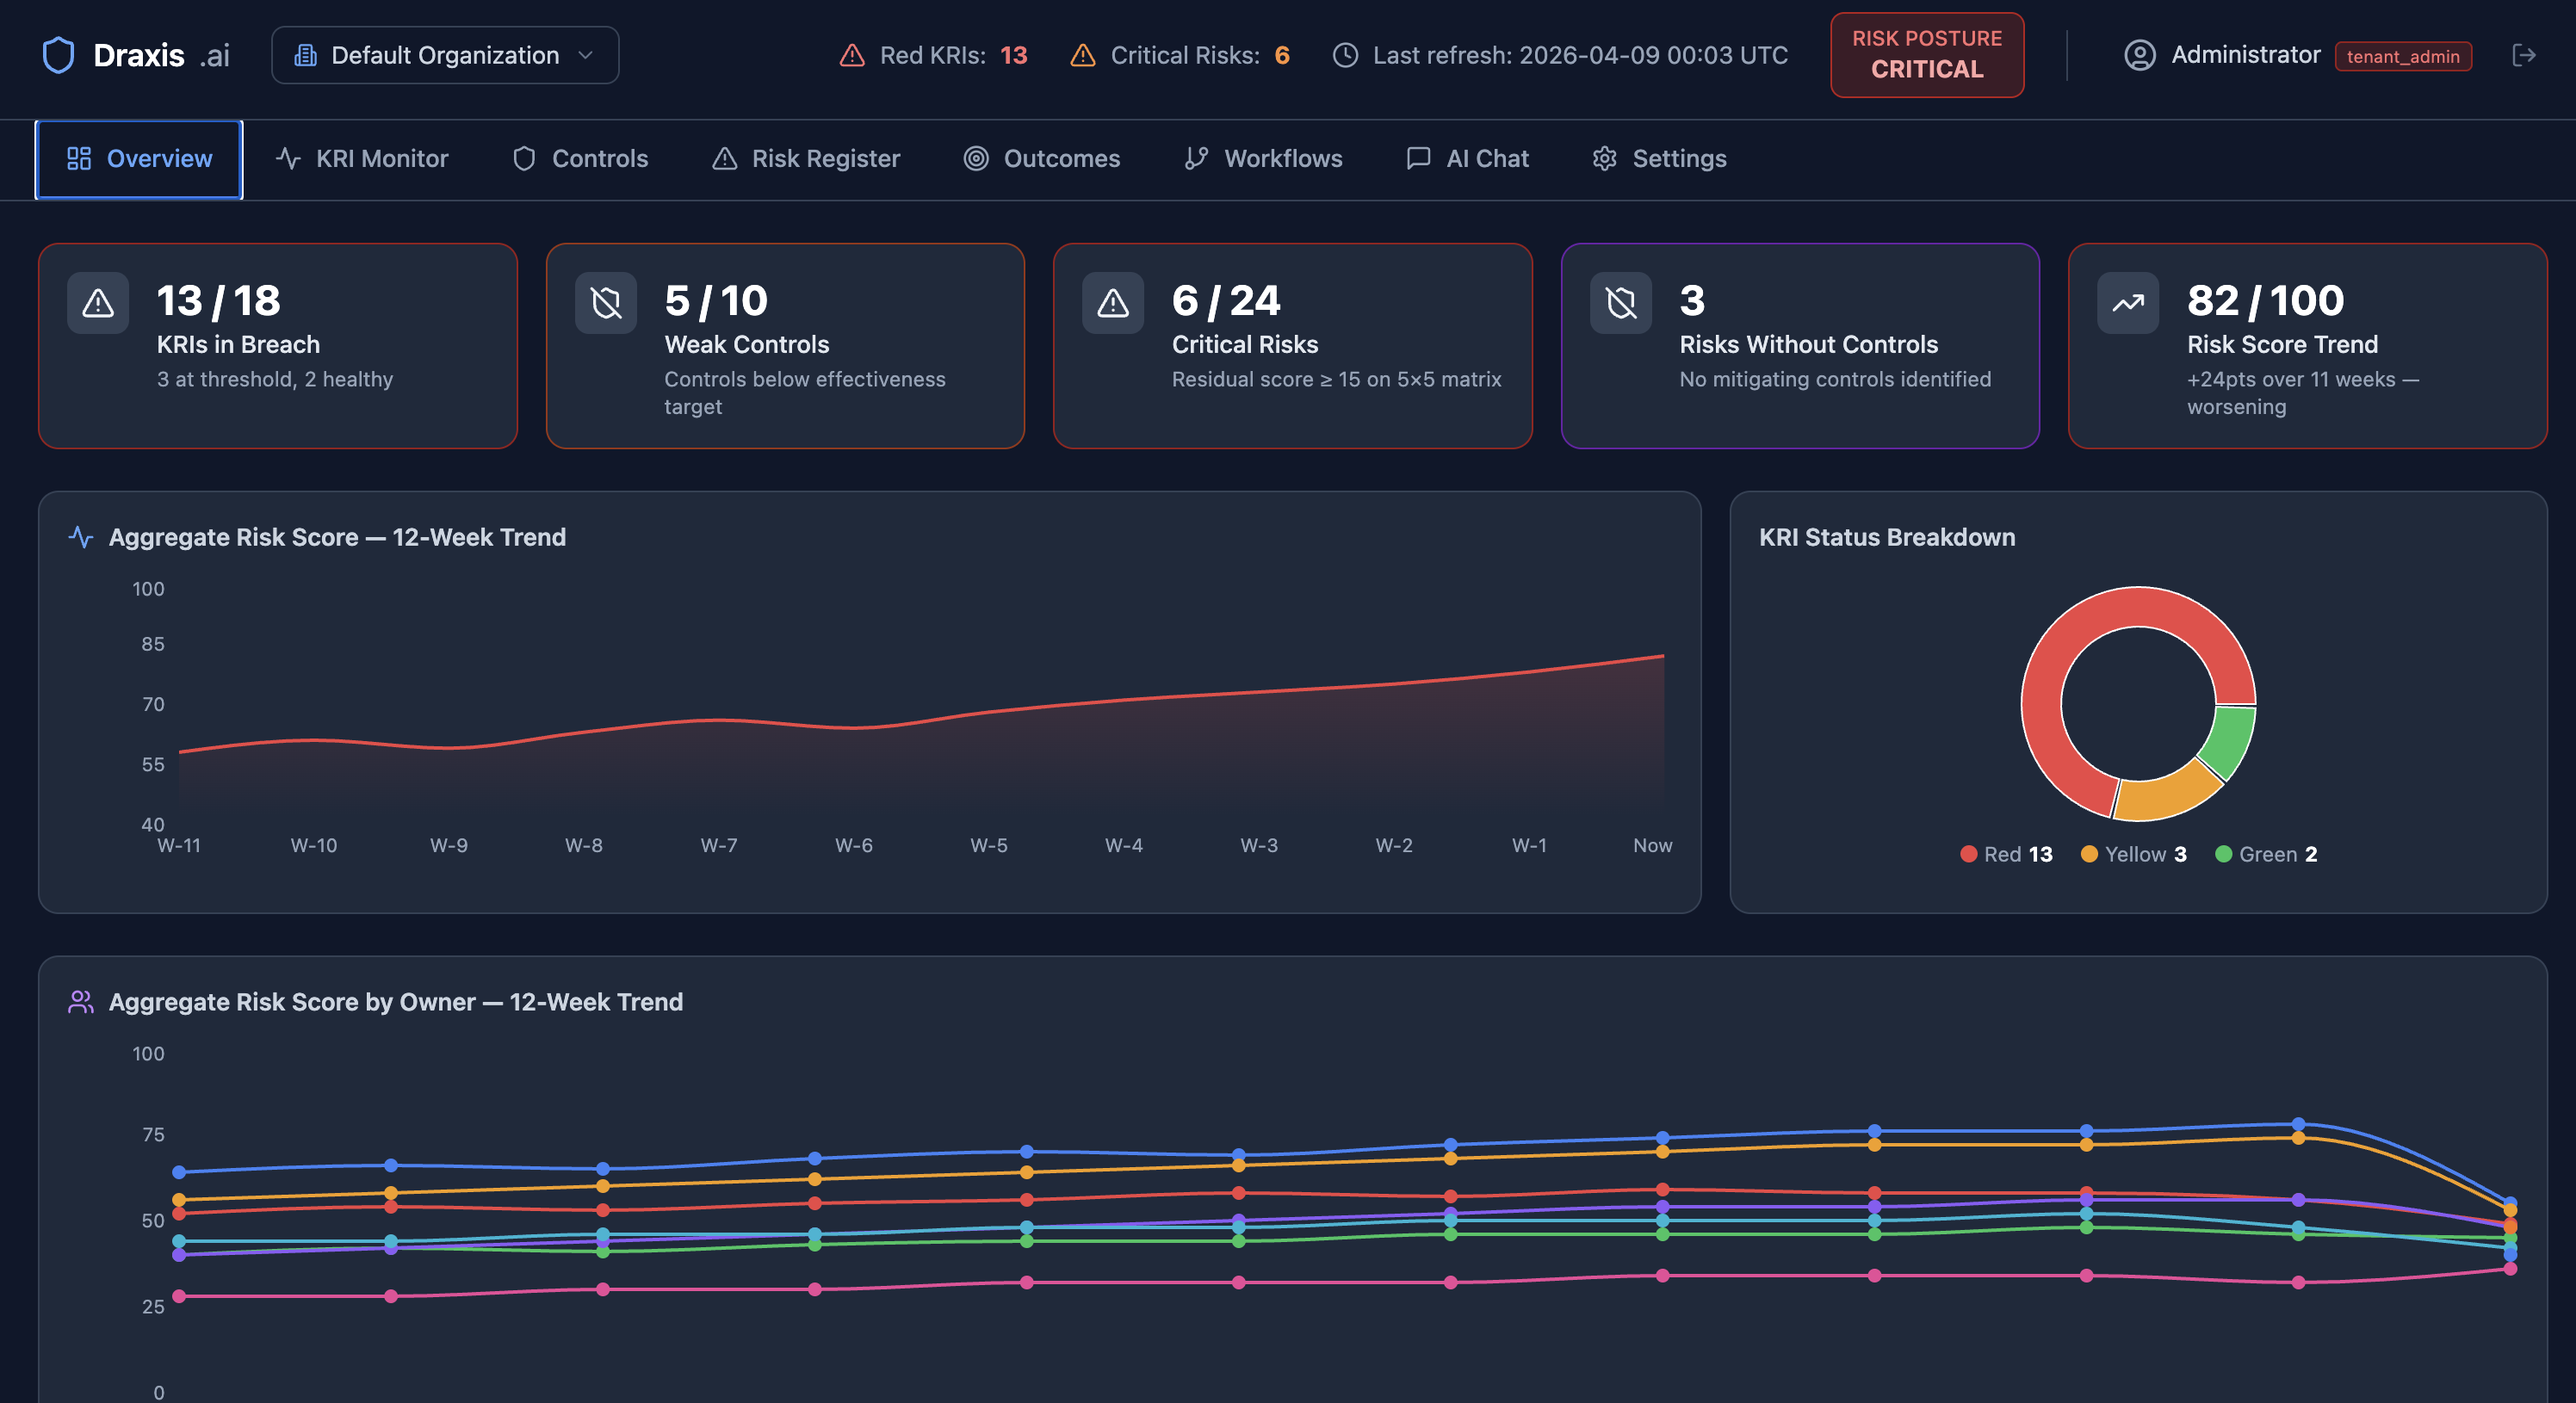This screenshot has width=2576, height=1403.
Task: Click the Draxis shield logo
Action: tap(59, 55)
